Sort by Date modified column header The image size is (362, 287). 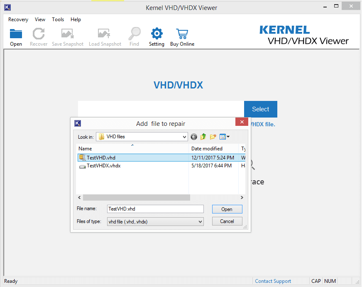[x=213, y=148]
